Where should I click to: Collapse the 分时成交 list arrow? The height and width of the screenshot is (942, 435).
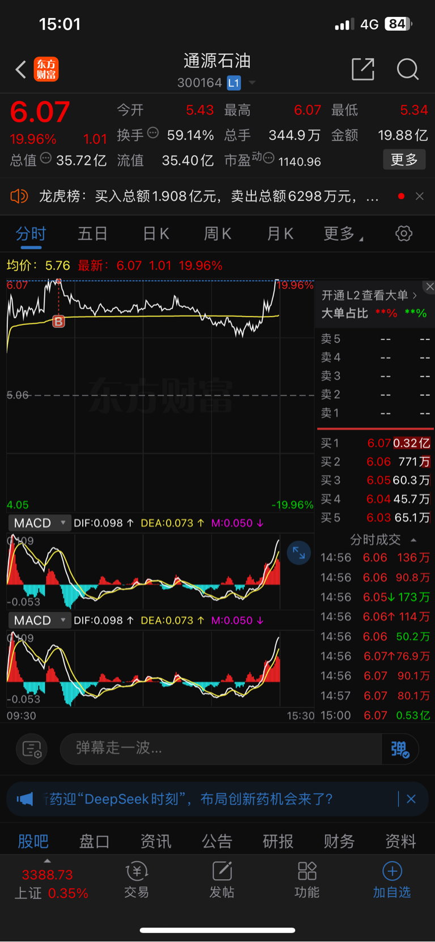click(413, 540)
